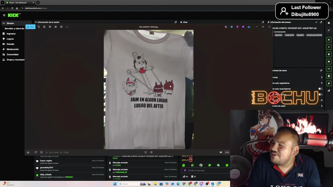Image resolution: width=333 pixels, height=187 pixels.
Task: Open Clipchamp purple icon in photo viewer
Action: point(243,27)
